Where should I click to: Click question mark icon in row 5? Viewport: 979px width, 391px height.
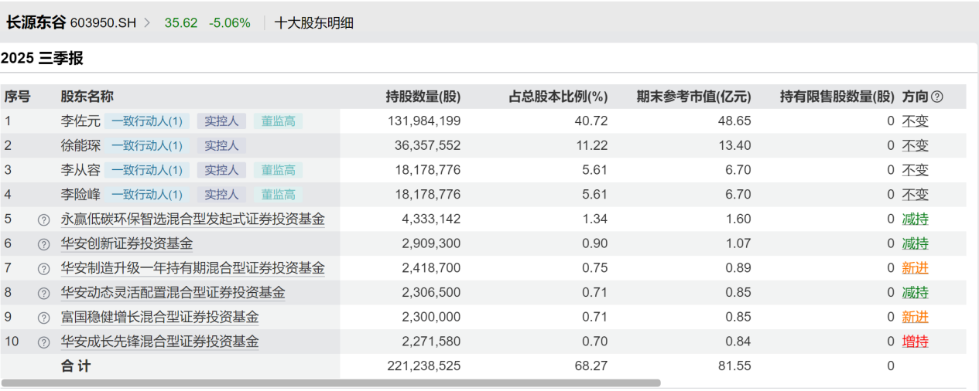[x=44, y=219]
